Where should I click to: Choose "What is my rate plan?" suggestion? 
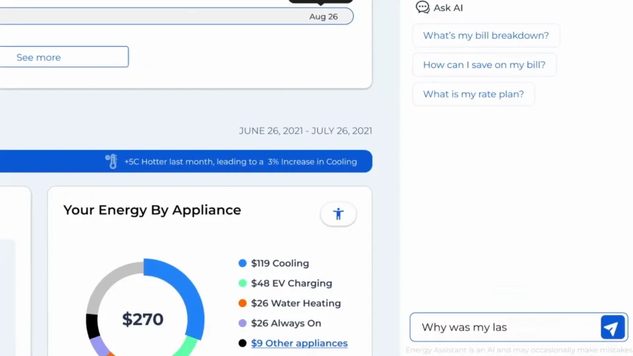(x=473, y=94)
